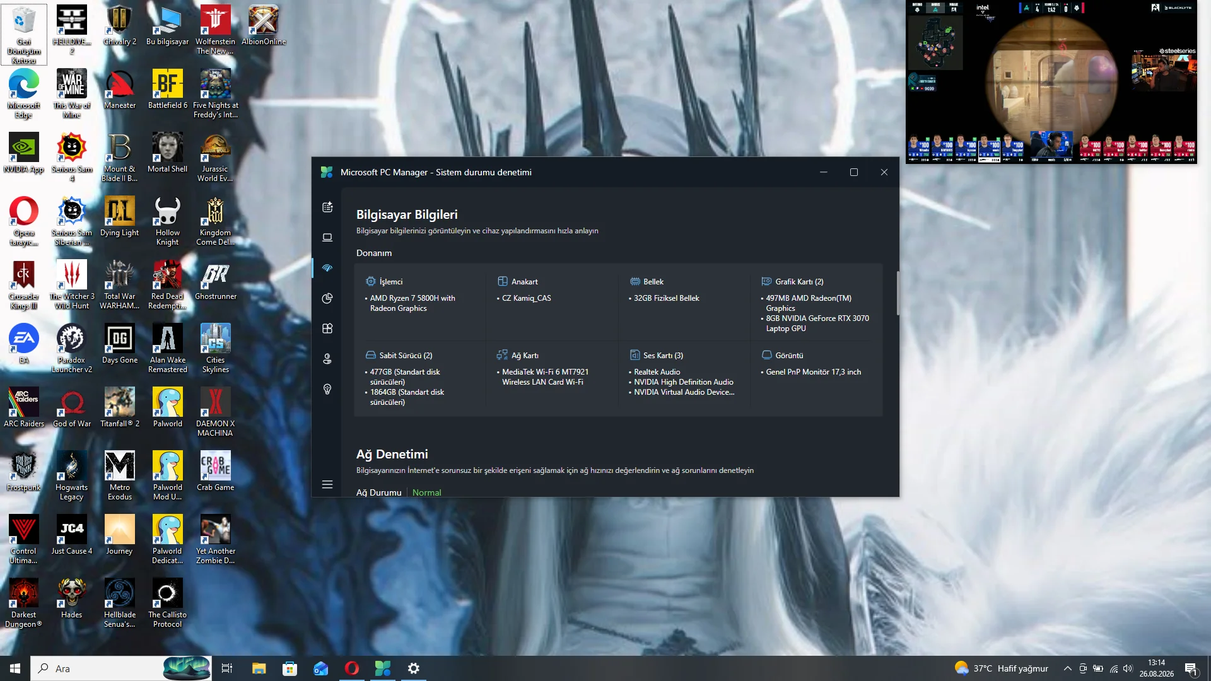This screenshot has height=681, width=1211.
Task: Launch Microsoft Edge from desktop
Action: (x=24, y=93)
